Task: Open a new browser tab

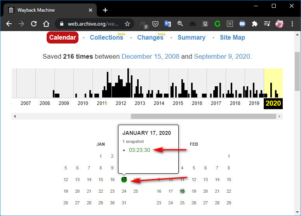Action: tap(105, 10)
